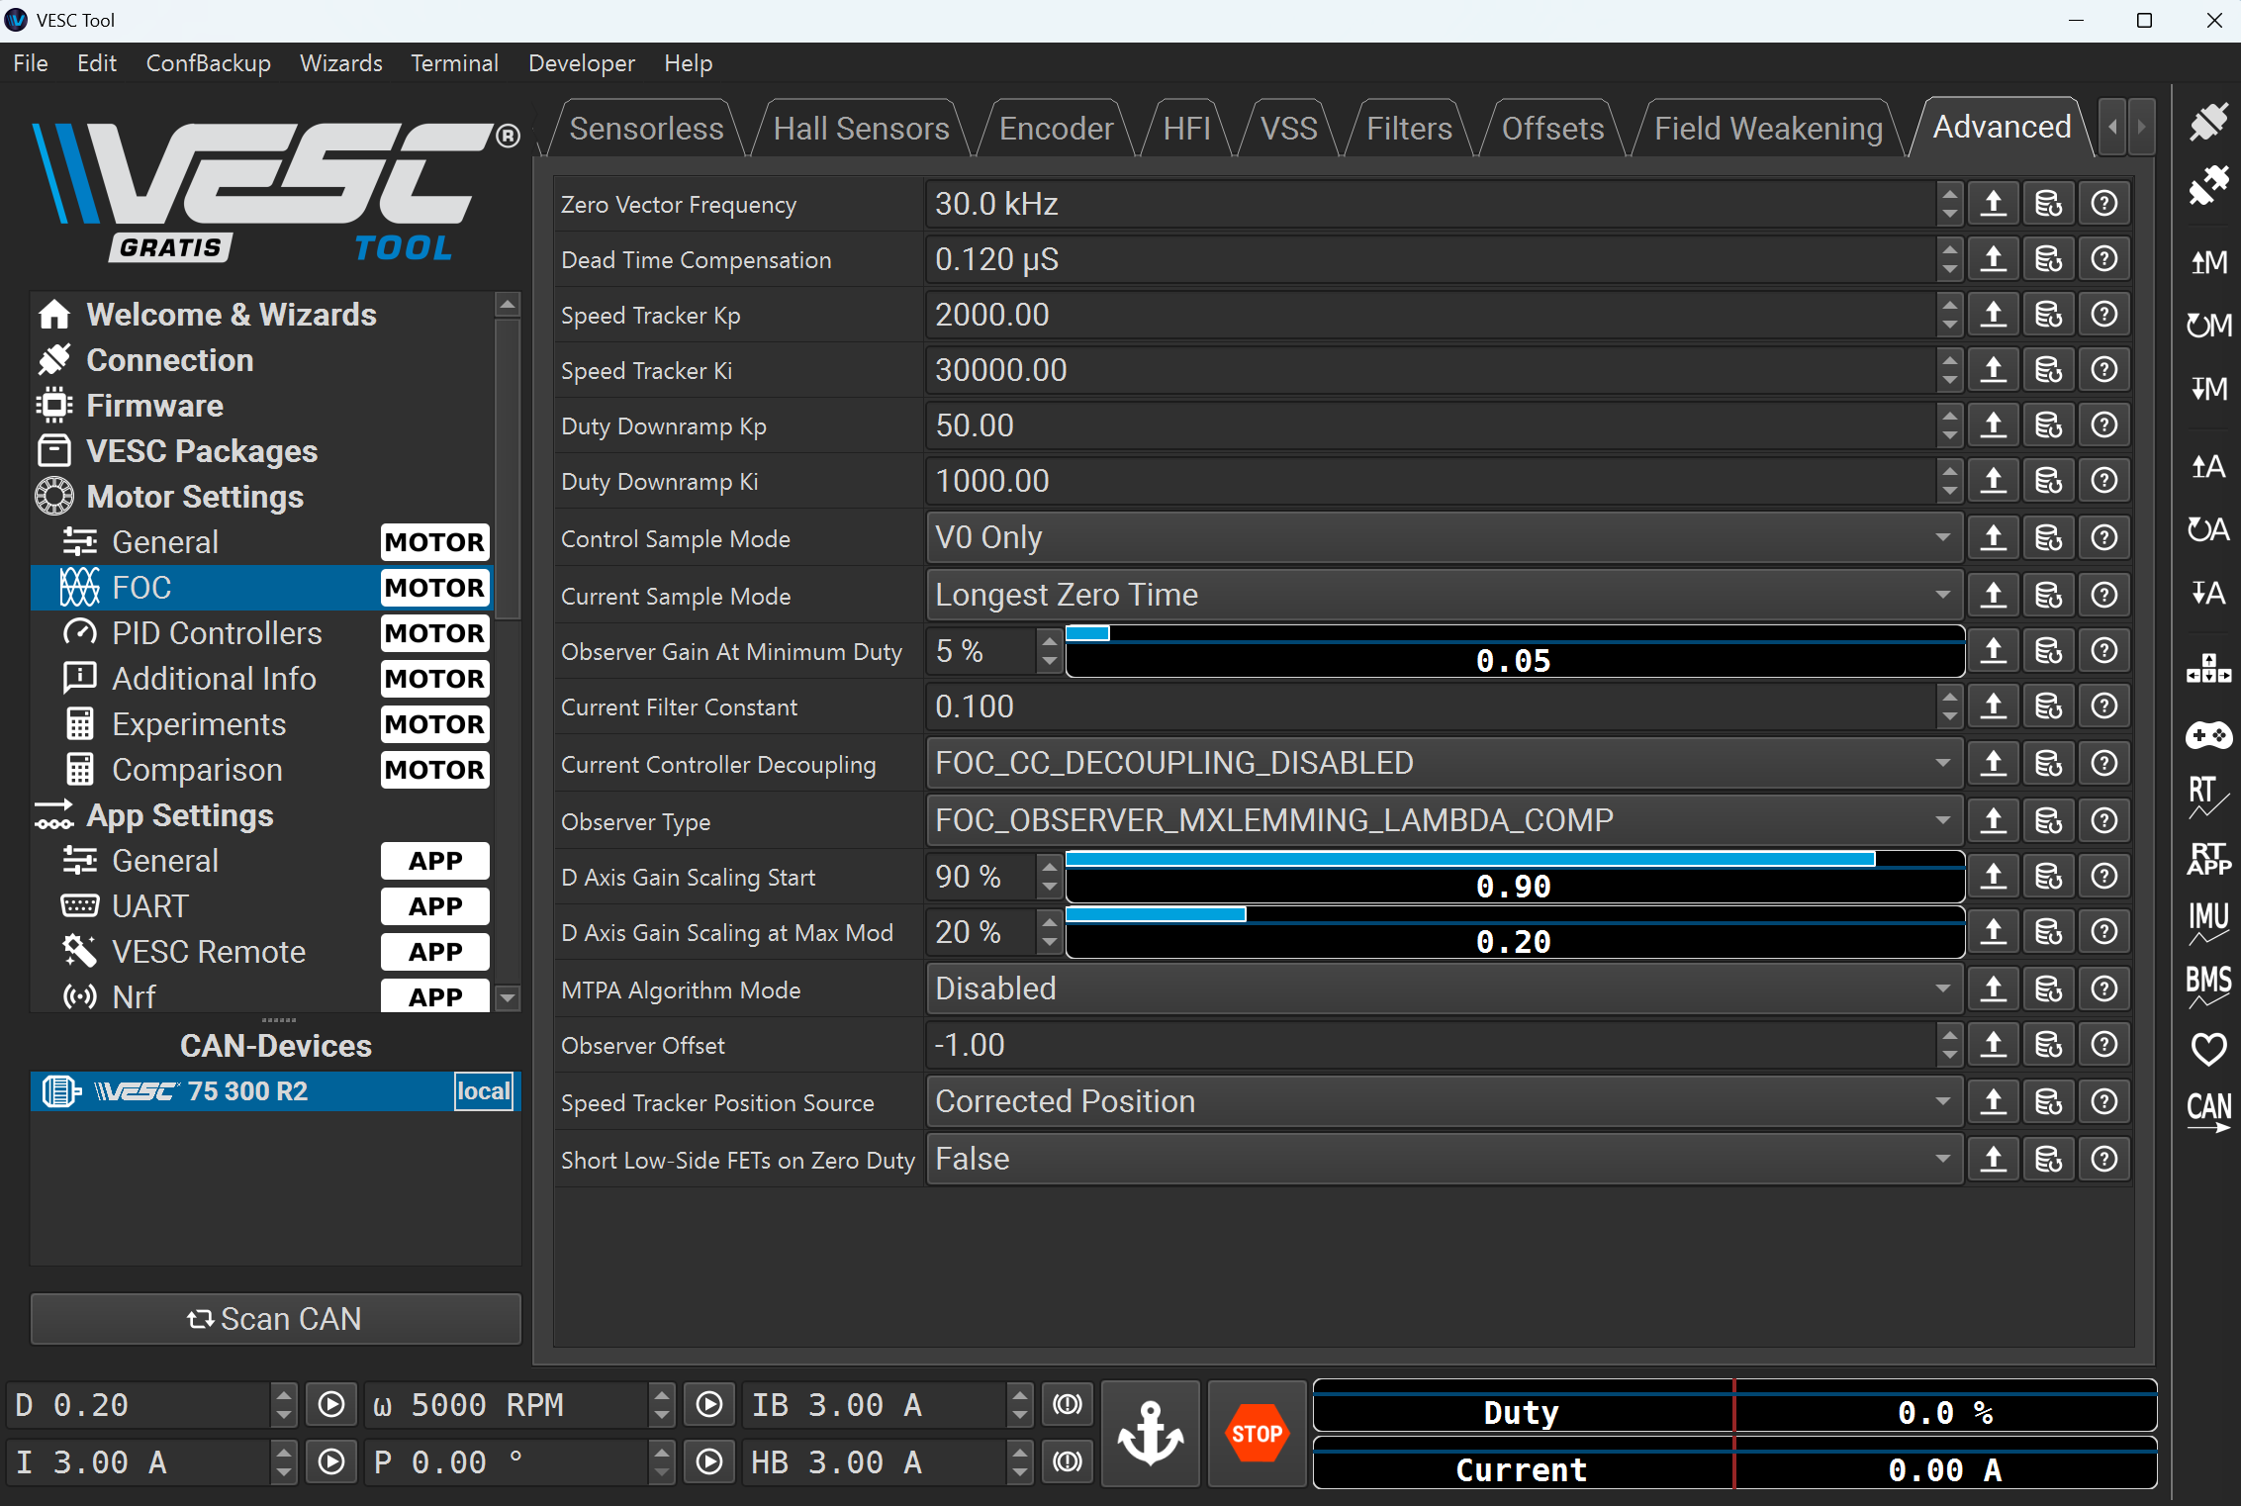Click the red STOP button
The image size is (2241, 1506).
tap(1257, 1433)
